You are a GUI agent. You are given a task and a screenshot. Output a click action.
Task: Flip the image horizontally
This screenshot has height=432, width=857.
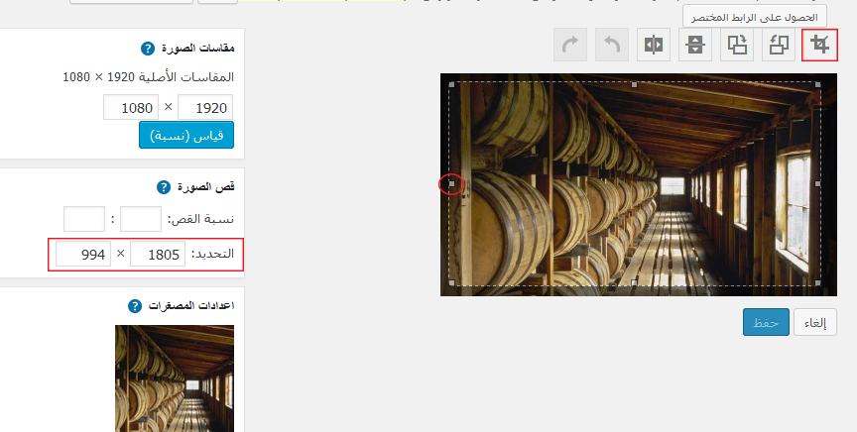pos(653,45)
